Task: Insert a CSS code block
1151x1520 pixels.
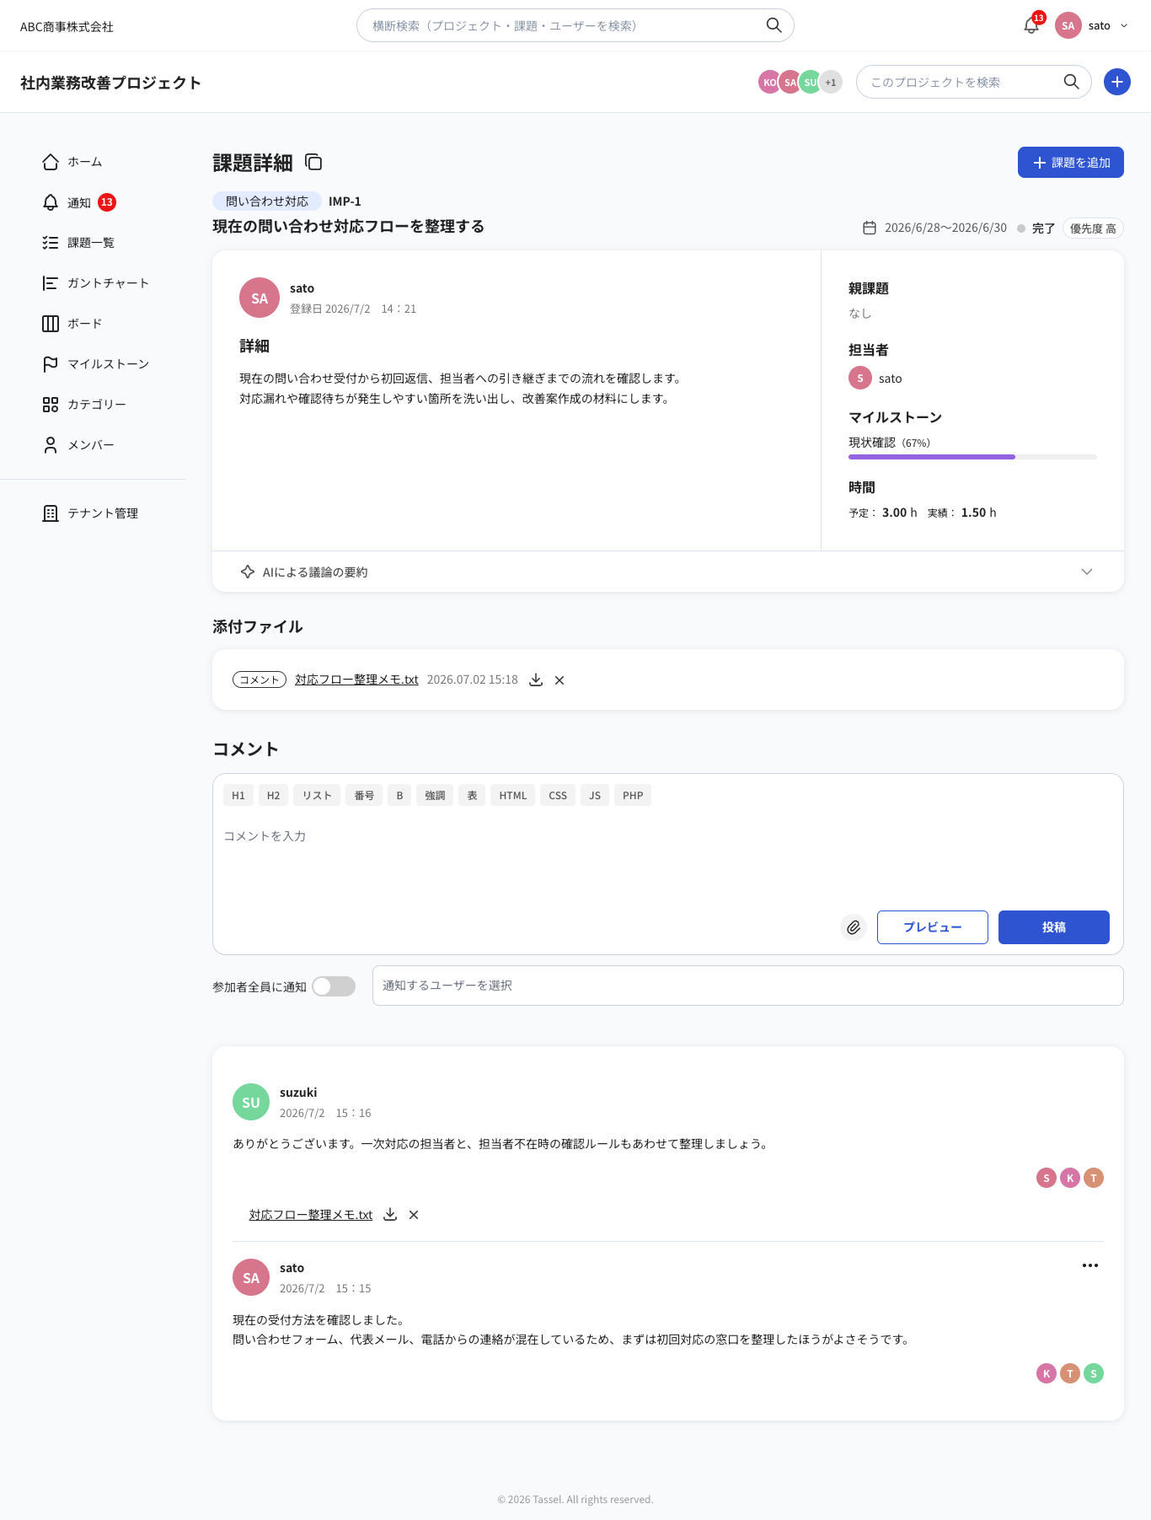Action: 558,795
